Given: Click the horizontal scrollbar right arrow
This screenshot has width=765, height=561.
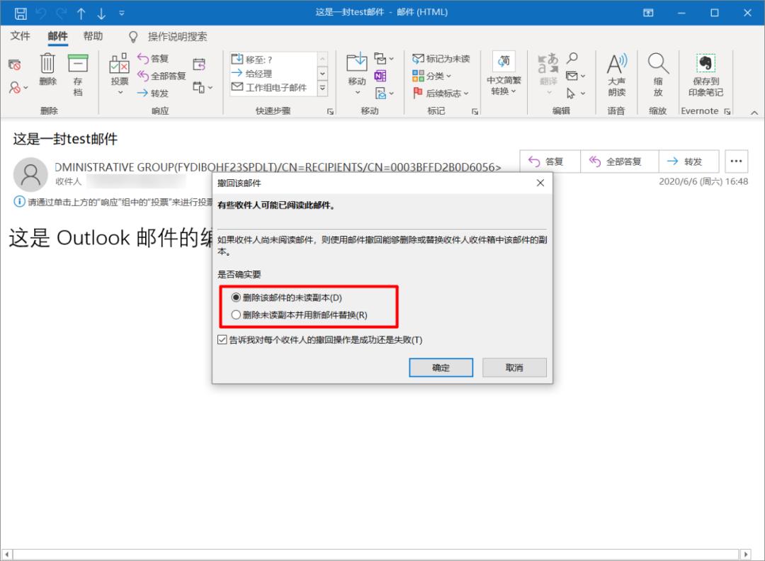Looking at the screenshot, I should [745, 555].
